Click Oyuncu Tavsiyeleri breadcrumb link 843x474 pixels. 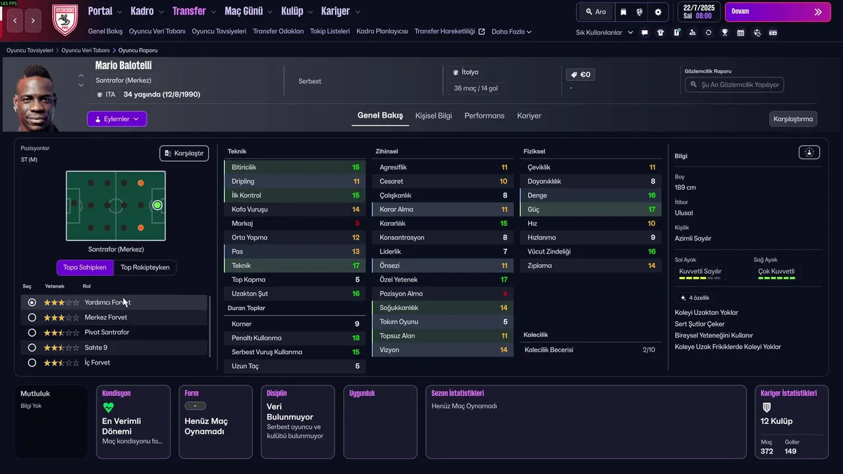(30, 50)
